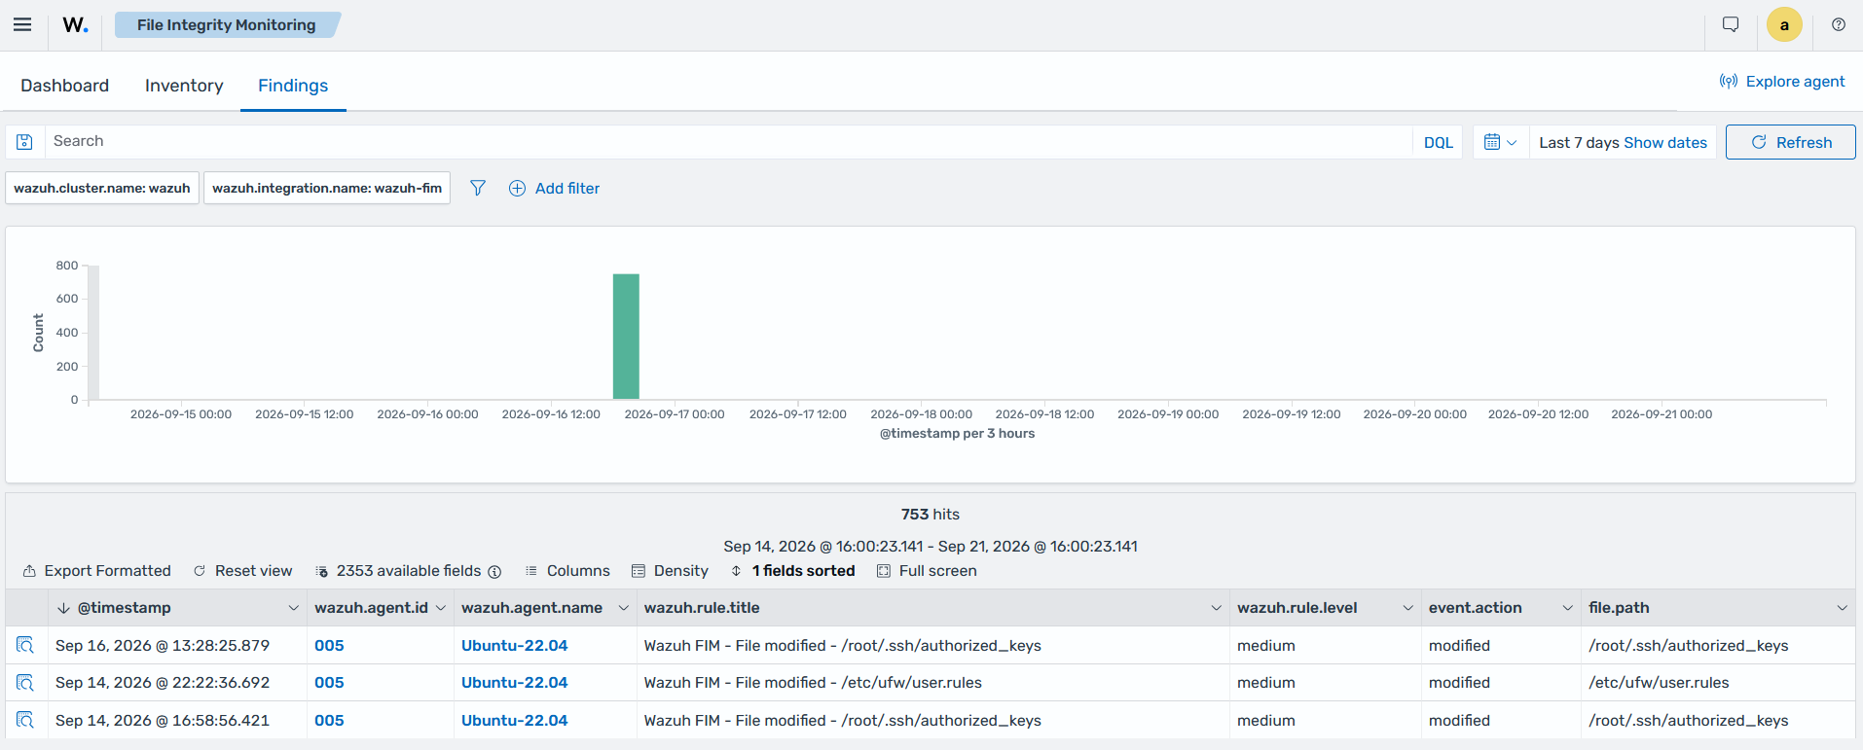
Task: Open file.path column header menu
Action: pyautogui.click(x=1843, y=608)
